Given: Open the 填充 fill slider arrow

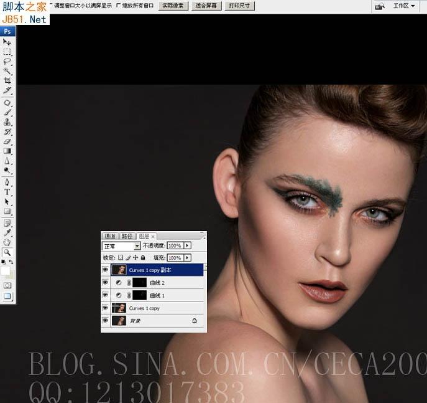Looking at the screenshot, I should (187, 258).
